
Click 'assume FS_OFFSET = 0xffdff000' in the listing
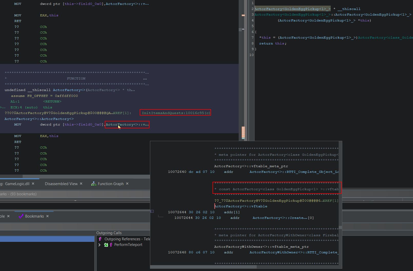(x=44, y=96)
